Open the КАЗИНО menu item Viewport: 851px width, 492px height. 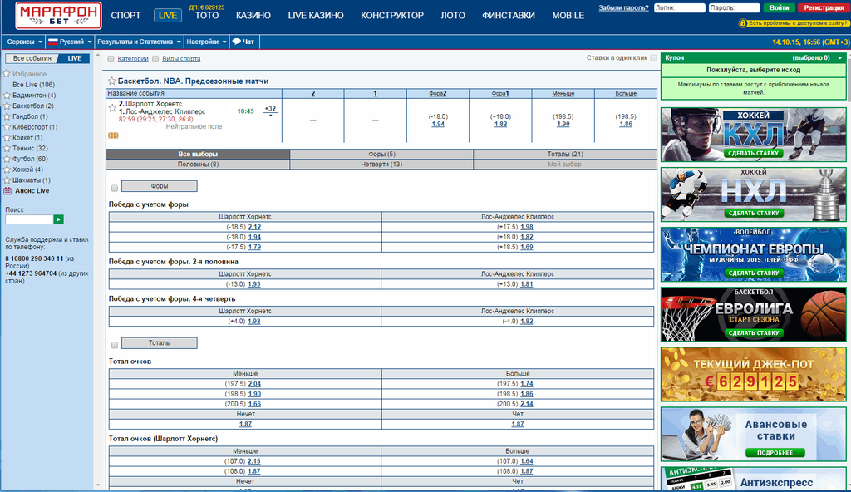(253, 15)
